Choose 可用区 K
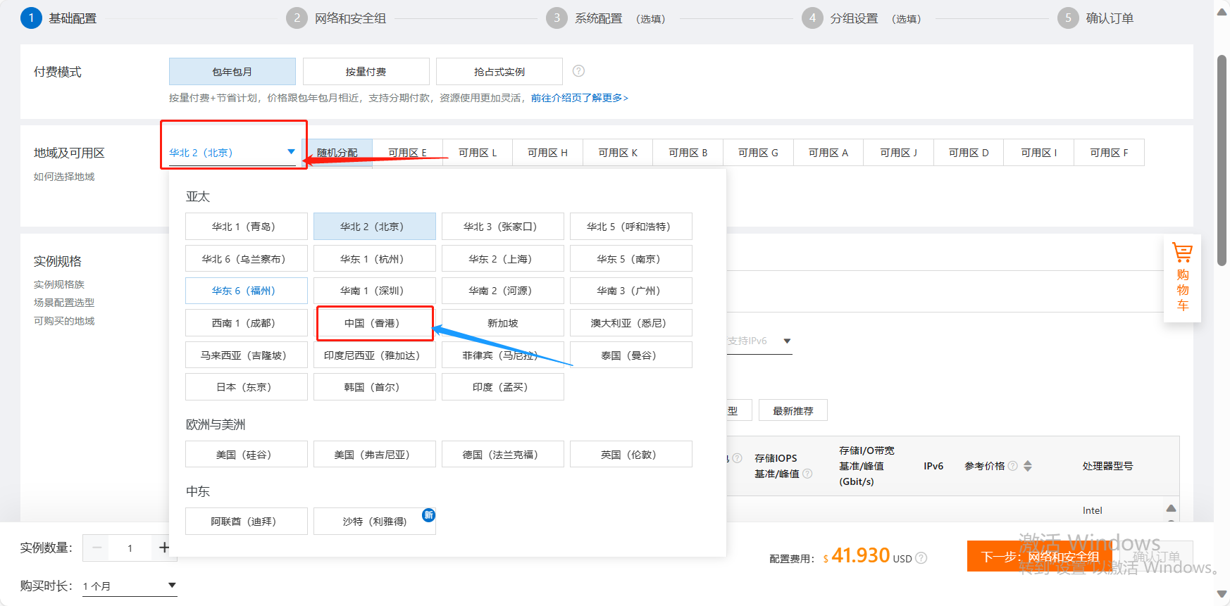This screenshot has height=606, width=1230. click(618, 153)
